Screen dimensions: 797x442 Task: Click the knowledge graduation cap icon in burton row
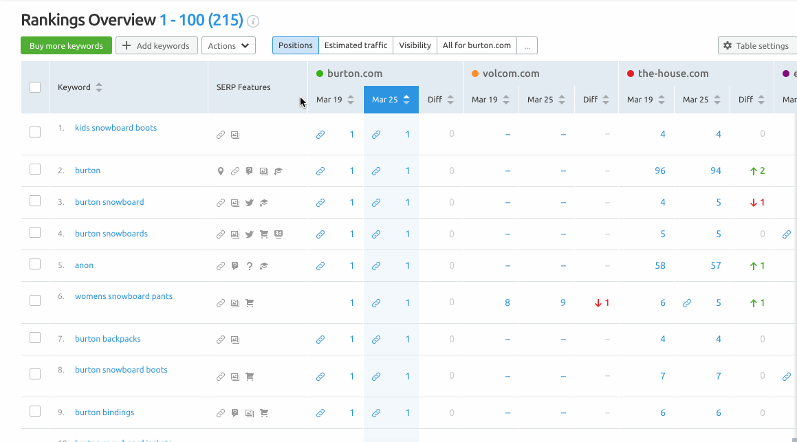point(279,171)
